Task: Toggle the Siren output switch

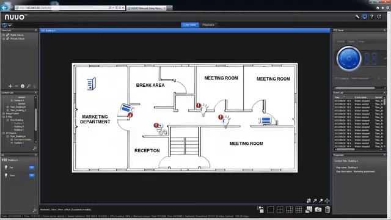Action: click(32, 175)
